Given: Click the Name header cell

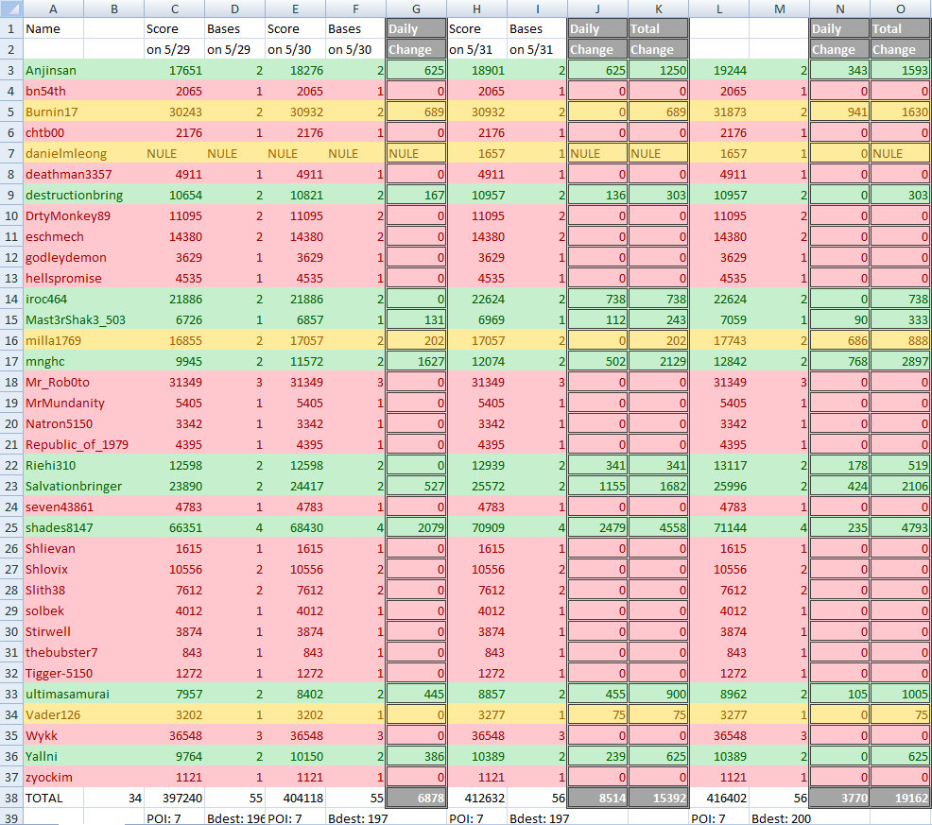Looking at the screenshot, I should (53, 28).
